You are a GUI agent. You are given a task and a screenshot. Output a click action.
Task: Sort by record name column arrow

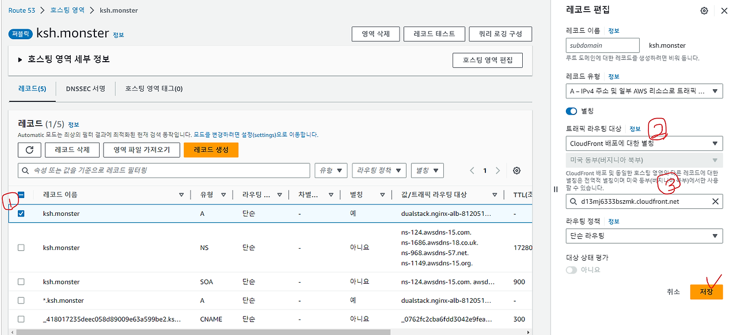coord(181,195)
